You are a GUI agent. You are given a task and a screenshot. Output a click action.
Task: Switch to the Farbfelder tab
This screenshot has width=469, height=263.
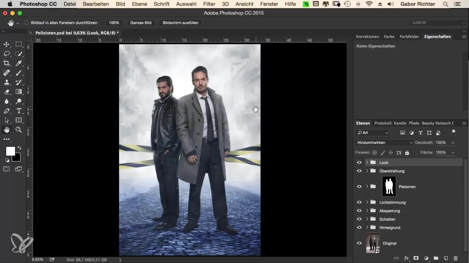[x=409, y=37]
